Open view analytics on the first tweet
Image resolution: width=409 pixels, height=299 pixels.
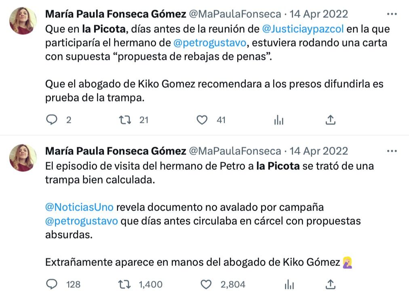coord(278,120)
